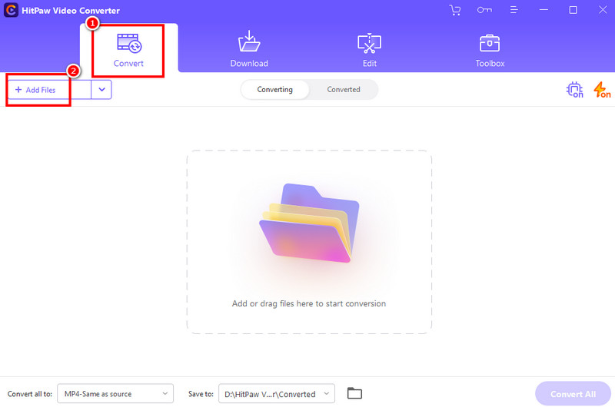Screen dimensions: 615x407
Task: Open the Edit tab
Action: (x=370, y=49)
